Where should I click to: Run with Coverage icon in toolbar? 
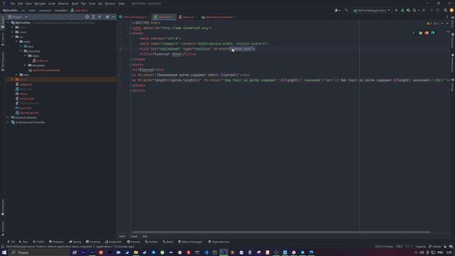point(409,10)
